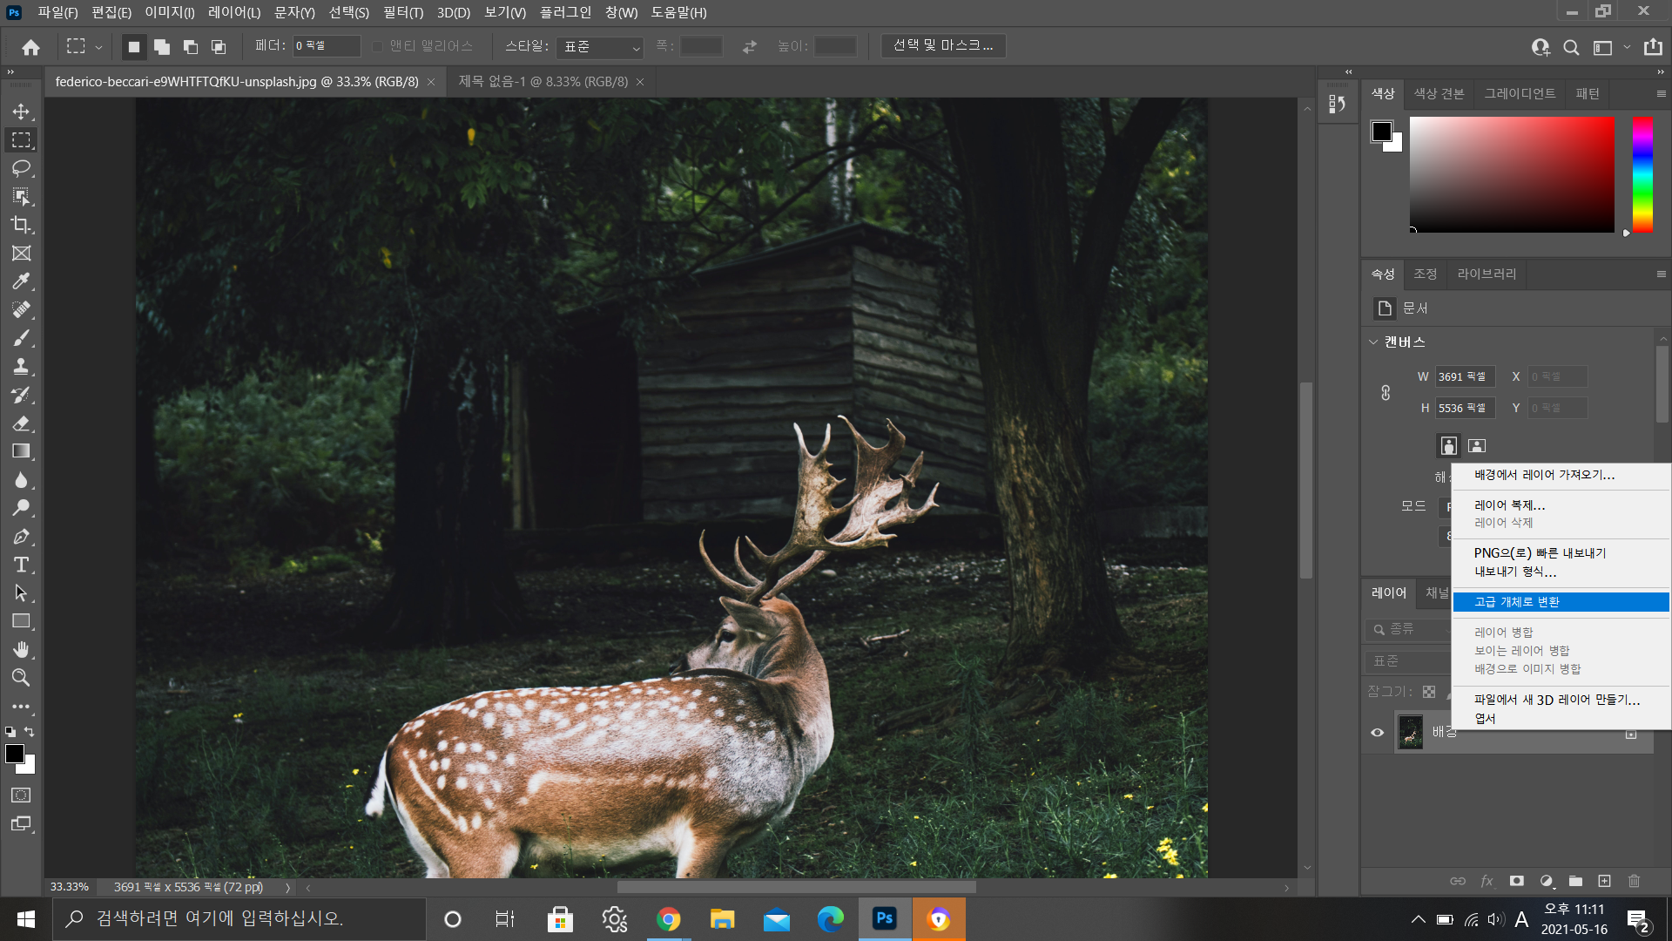
Task: Set canvas to portrait orientation
Action: [x=1448, y=446]
